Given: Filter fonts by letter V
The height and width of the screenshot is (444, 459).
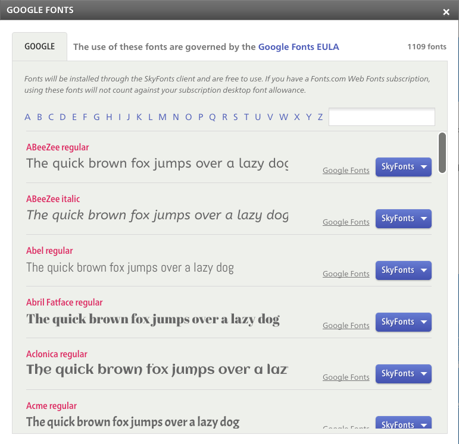Looking at the screenshot, I should tap(270, 117).
